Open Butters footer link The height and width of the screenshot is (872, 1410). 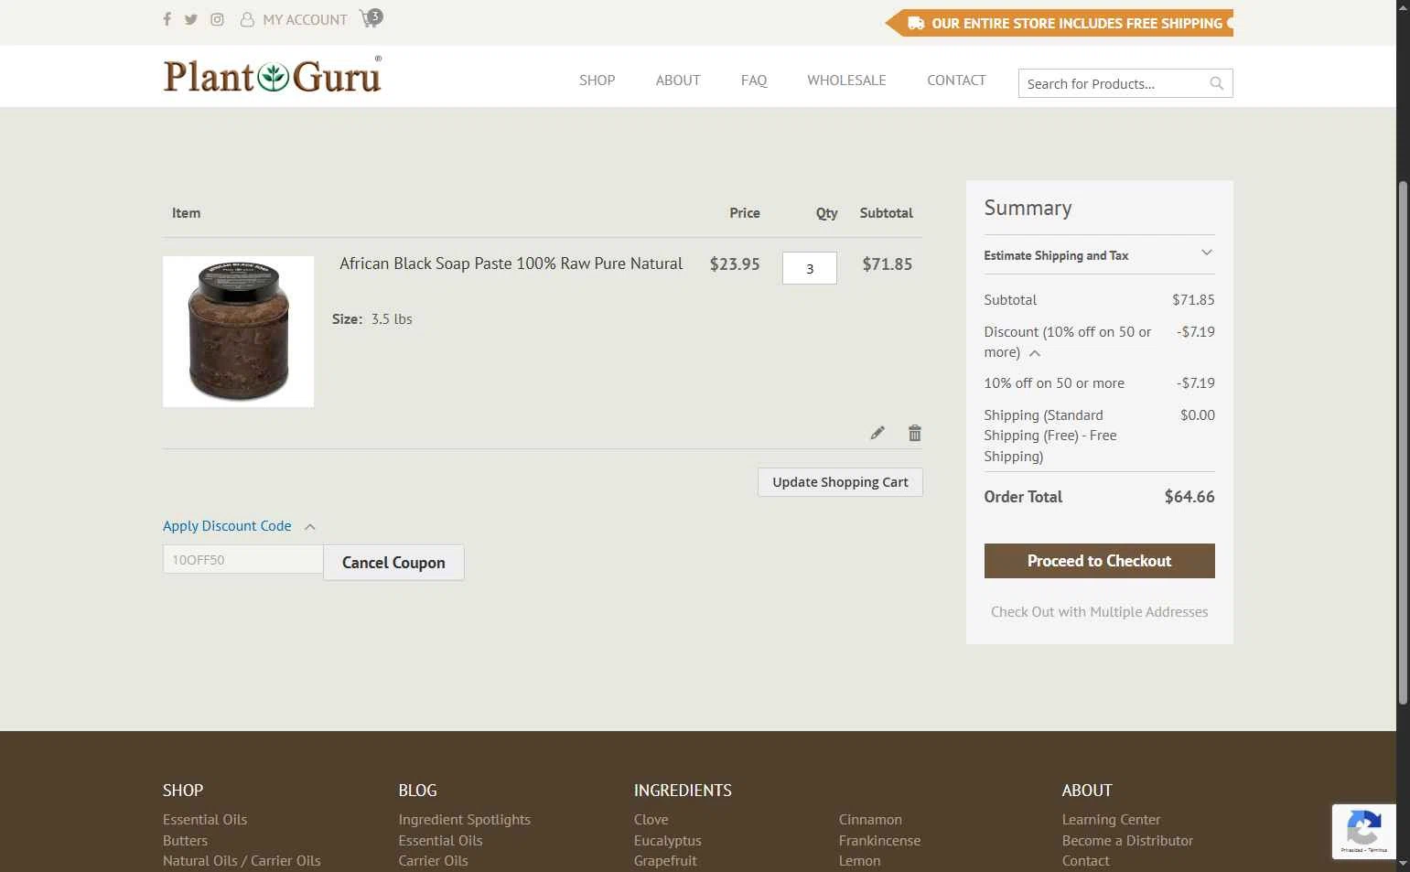185,840
